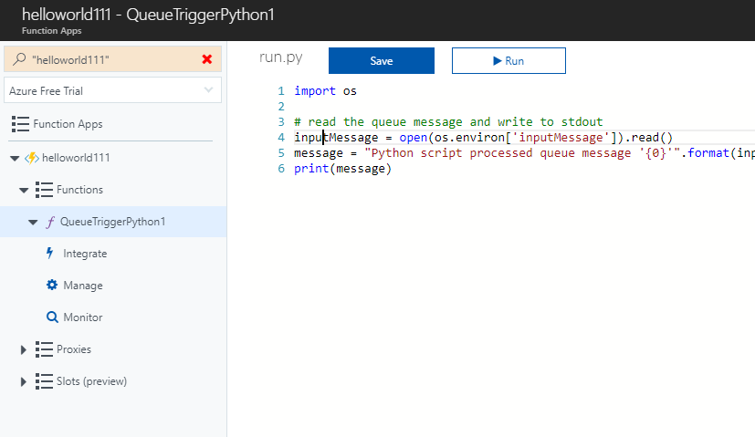755x437 pixels.
Task: Click the Integrate bolt icon
Action: tap(49, 253)
